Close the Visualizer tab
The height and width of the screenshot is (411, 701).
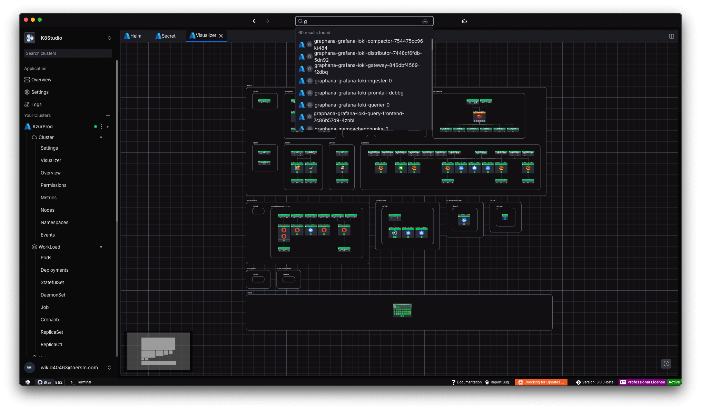(x=221, y=36)
